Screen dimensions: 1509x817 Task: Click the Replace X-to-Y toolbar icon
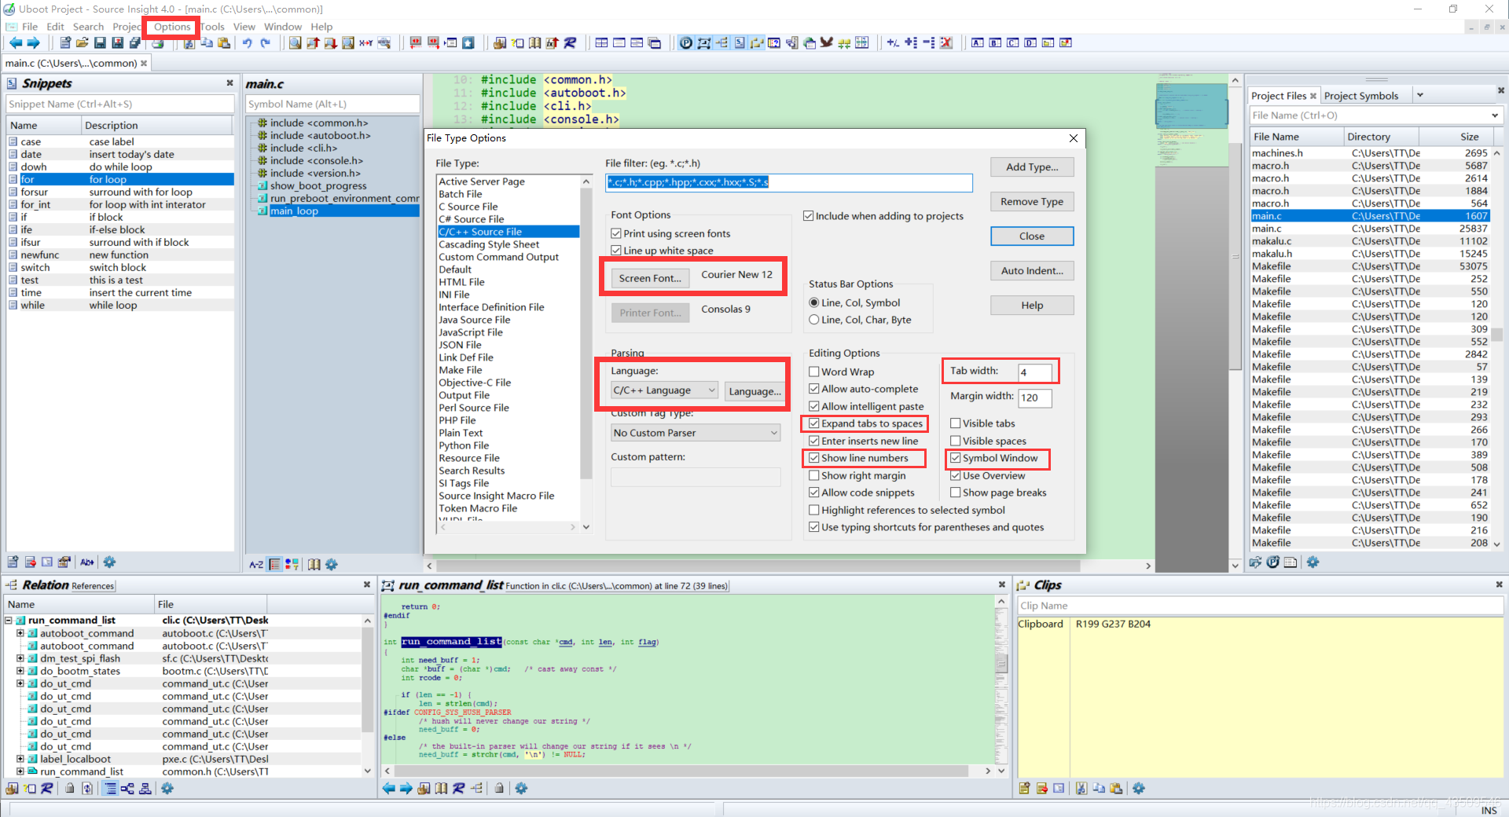pyautogui.click(x=365, y=42)
